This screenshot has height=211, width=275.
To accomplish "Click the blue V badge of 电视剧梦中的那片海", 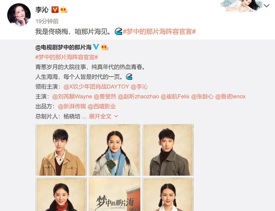I will pyautogui.click(x=96, y=47).
